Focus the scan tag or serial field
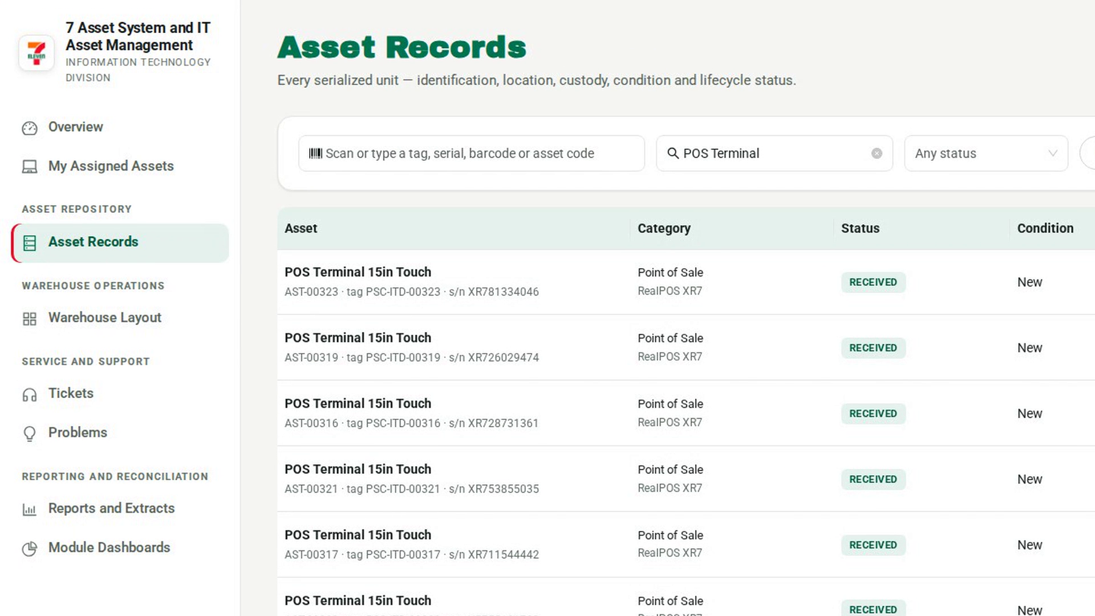1095x616 pixels. coord(472,153)
